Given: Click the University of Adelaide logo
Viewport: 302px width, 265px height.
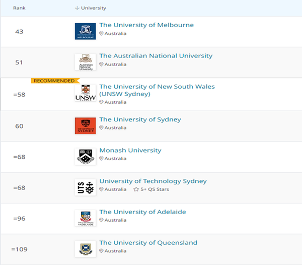Looking at the screenshot, I should [85, 218].
